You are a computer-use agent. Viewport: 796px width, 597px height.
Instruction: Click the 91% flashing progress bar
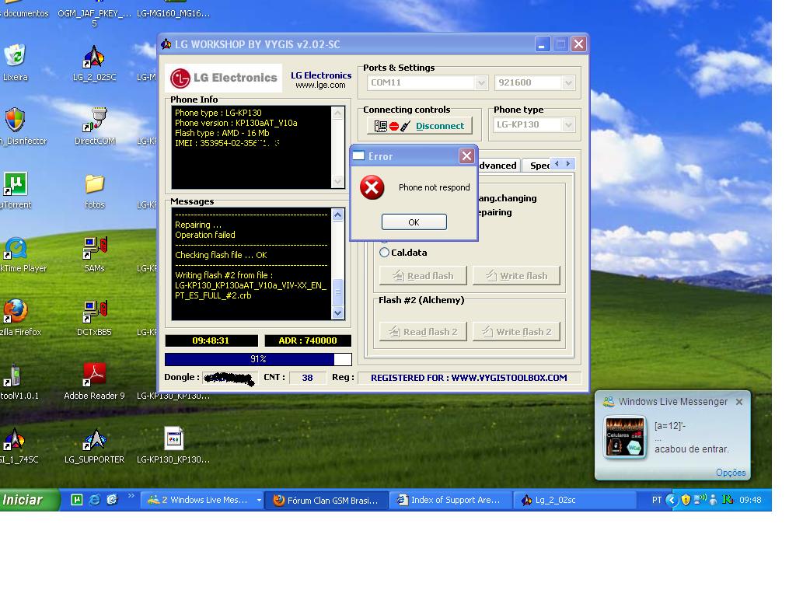pos(258,359)
